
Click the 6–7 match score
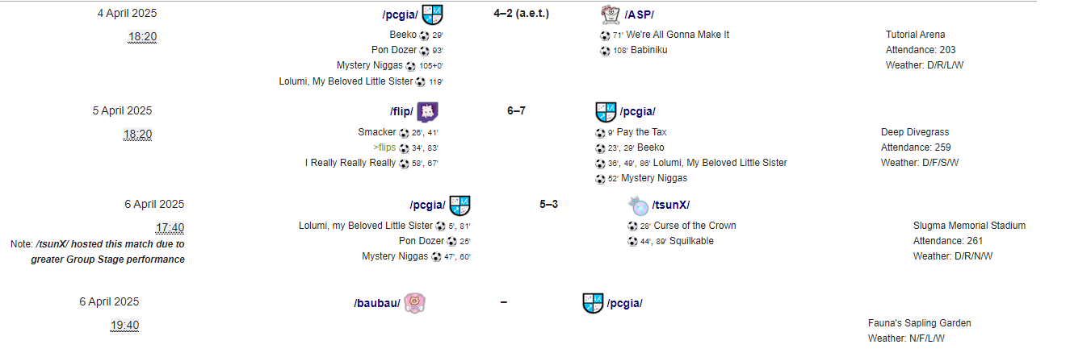516,111
